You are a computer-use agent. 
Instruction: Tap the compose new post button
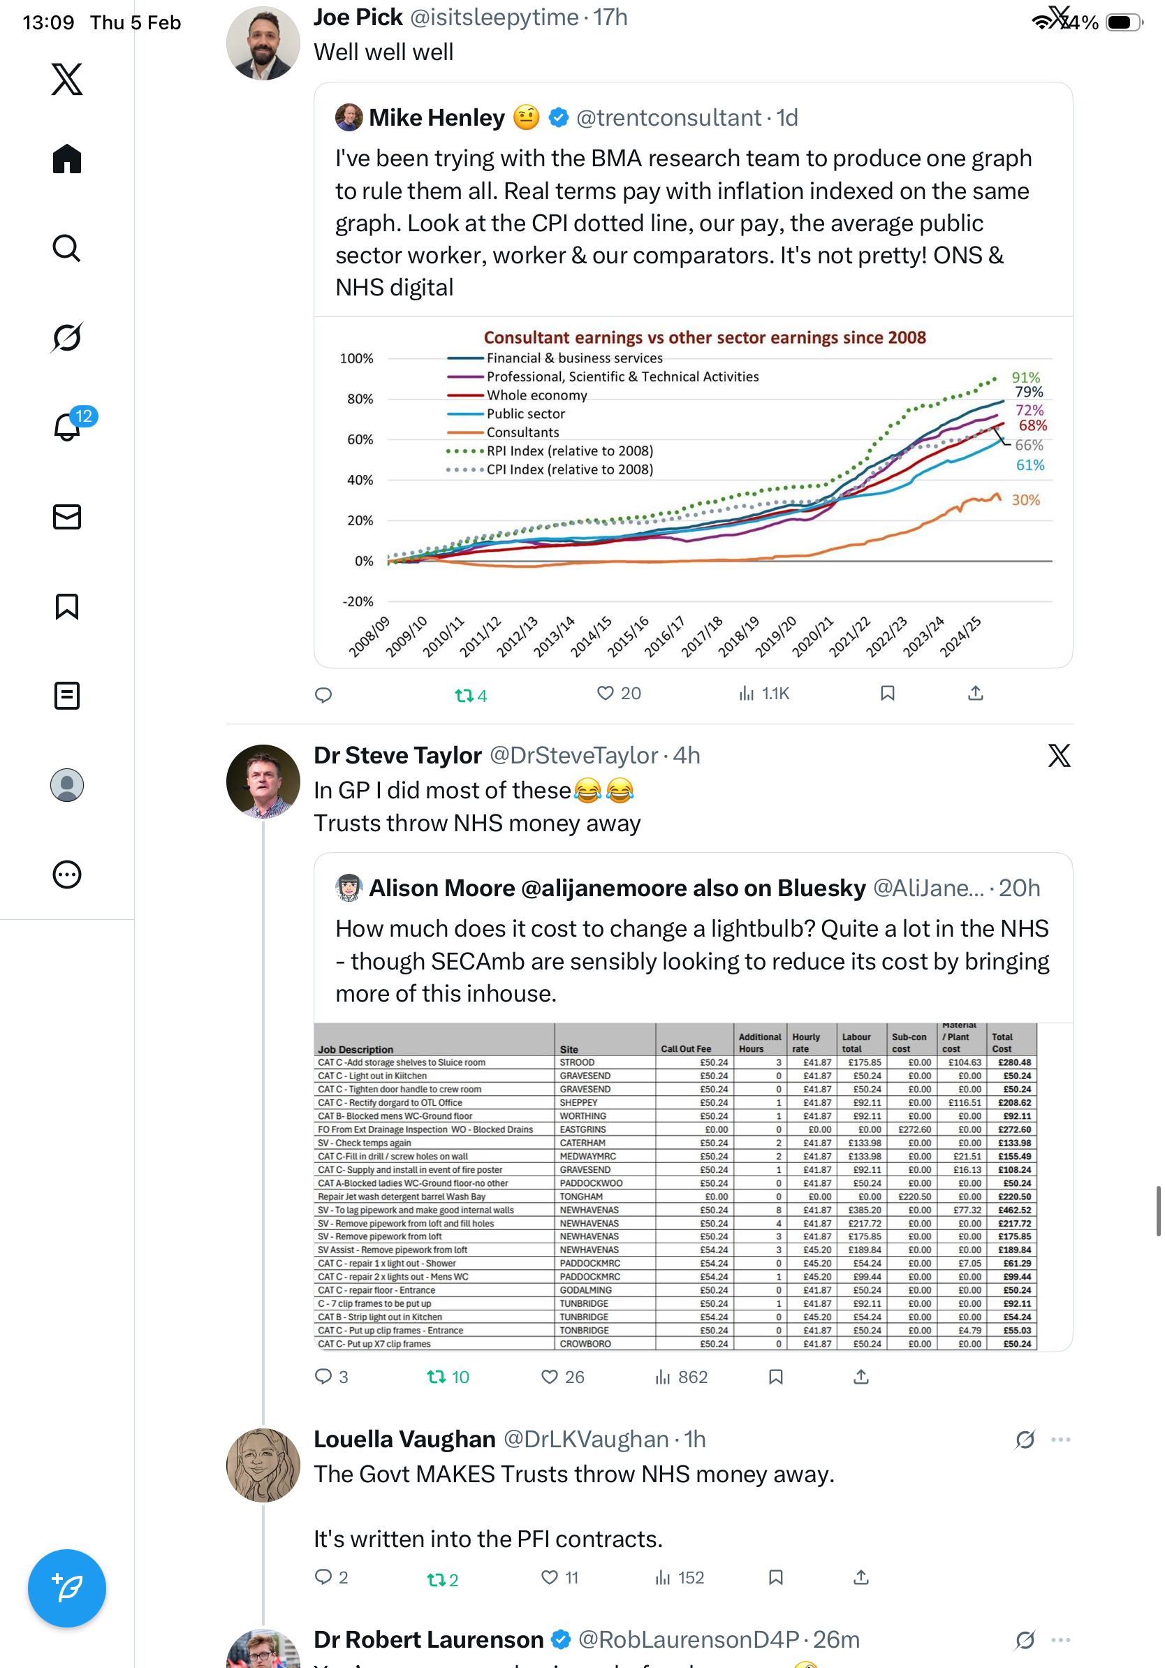click(x=67, y=1588)
